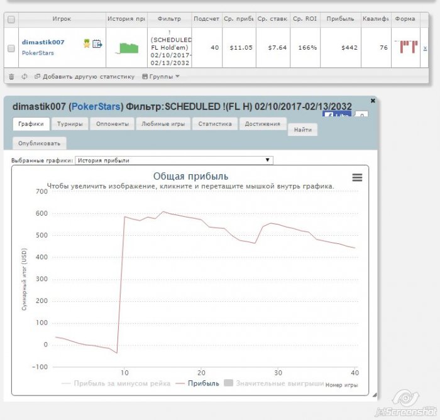Click the Facebook Like button
Viewport: 440px width, 420px height.
(x=337, y=114)
